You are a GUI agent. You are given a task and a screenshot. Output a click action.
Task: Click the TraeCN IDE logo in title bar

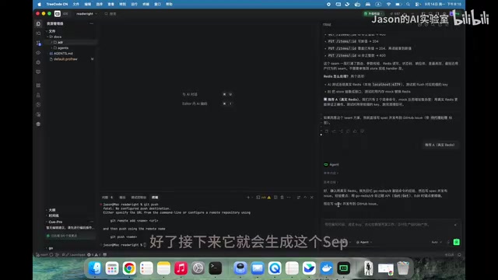[x=58, y=14]
